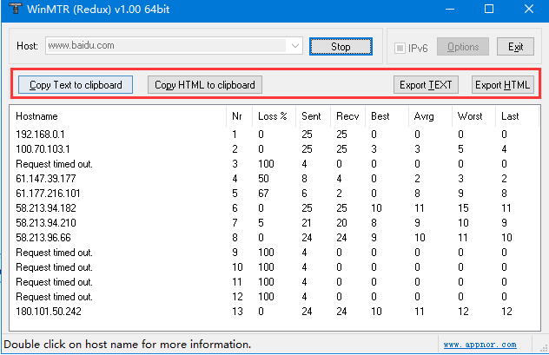Maximize the WinMTR window
This screenshot has width=549, height=355.
[489, 9]
